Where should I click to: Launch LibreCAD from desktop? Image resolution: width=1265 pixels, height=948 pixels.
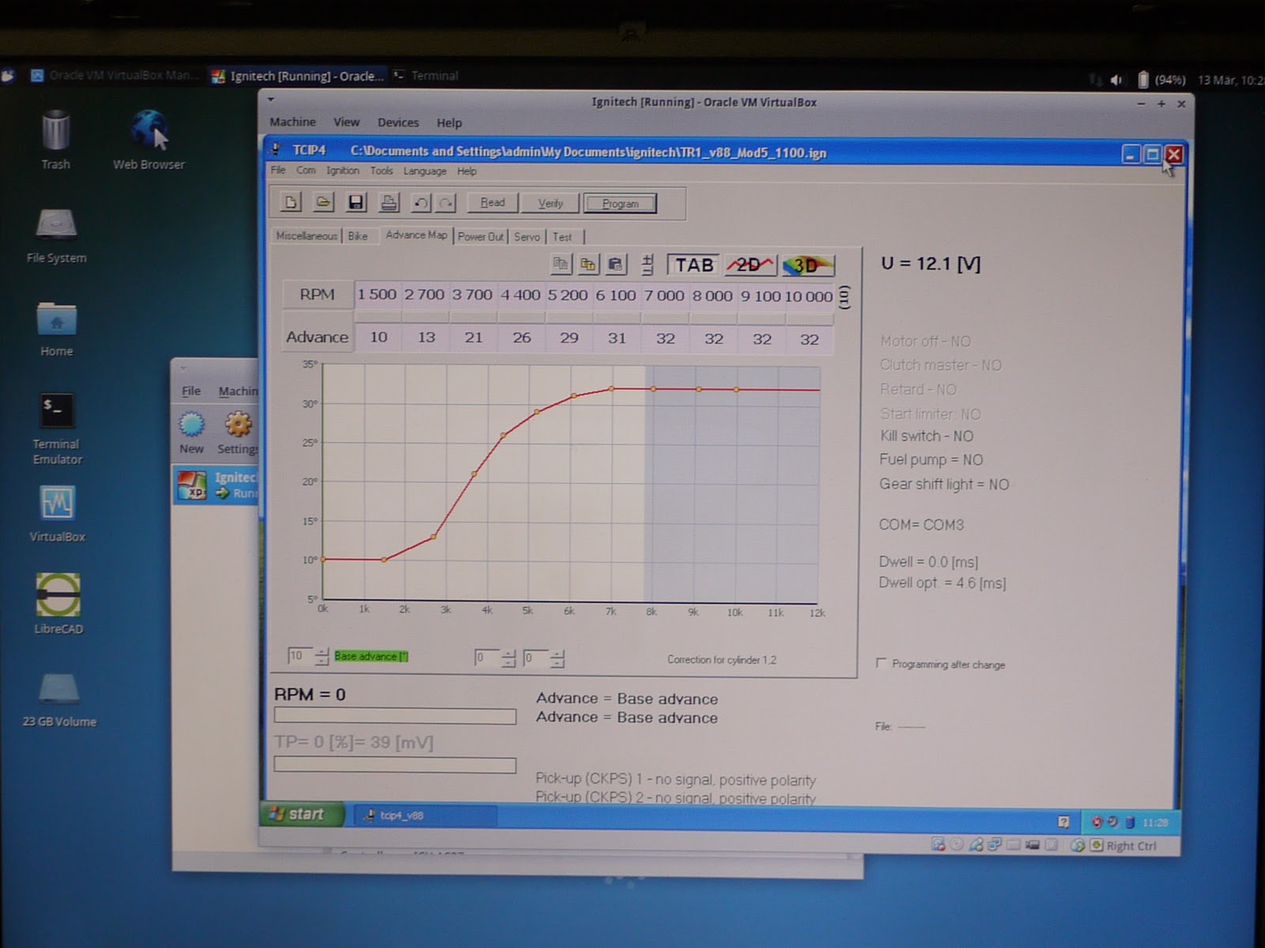tap(58, 604)
